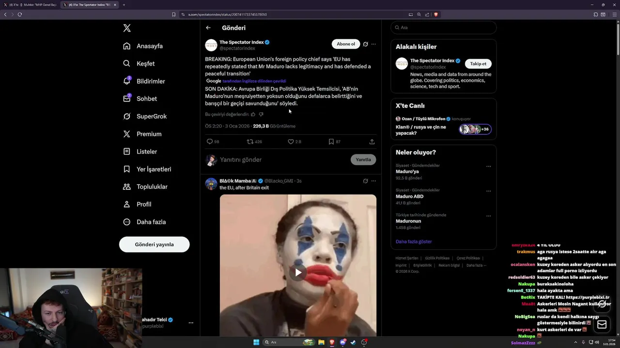Click the thumbs down for the translation
This screenshot has width=620, height=348.
(261, 115)
